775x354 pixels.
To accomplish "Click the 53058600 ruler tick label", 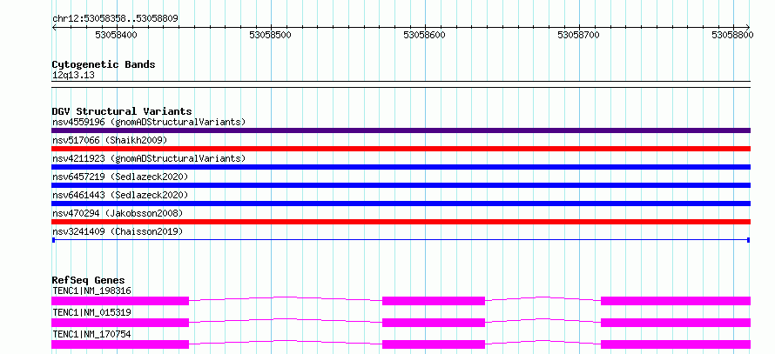I will (425, 35).
